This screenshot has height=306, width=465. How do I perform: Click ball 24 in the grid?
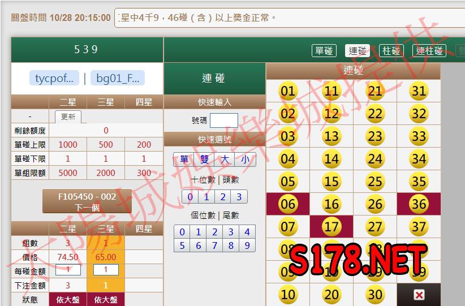pos(375,158)
